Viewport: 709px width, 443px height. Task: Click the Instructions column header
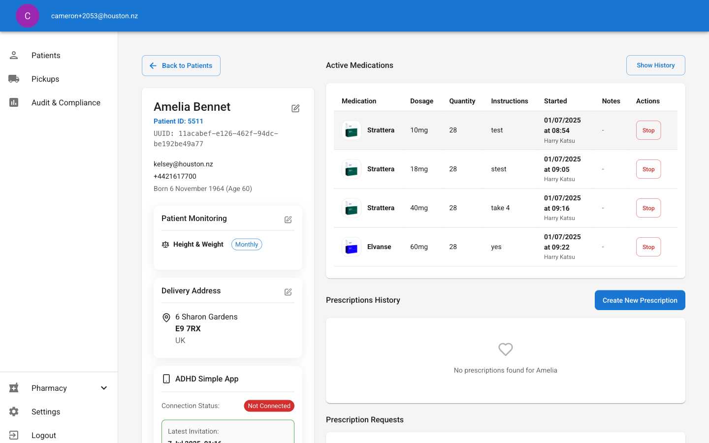[510, 101]
